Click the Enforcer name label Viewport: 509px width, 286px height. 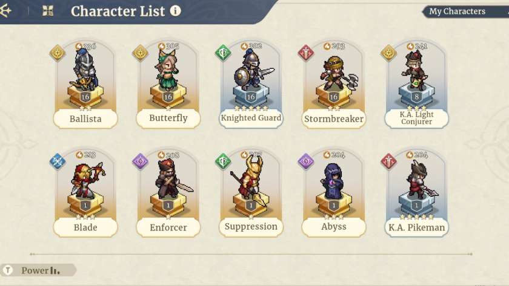(168, 227)
